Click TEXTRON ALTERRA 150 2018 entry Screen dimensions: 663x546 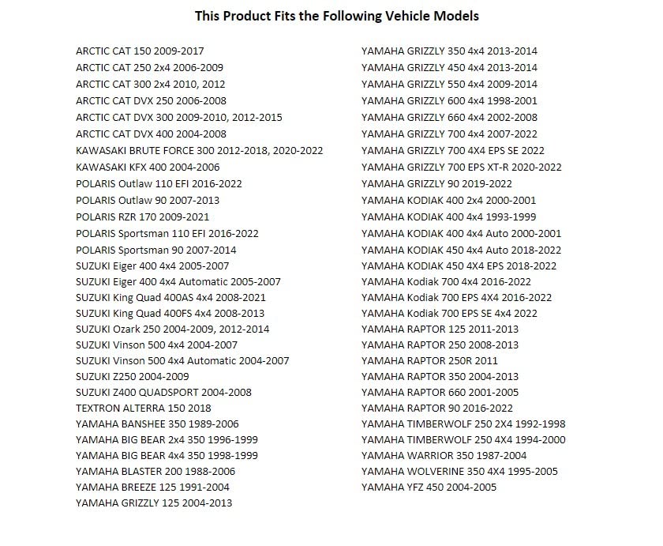144,409
